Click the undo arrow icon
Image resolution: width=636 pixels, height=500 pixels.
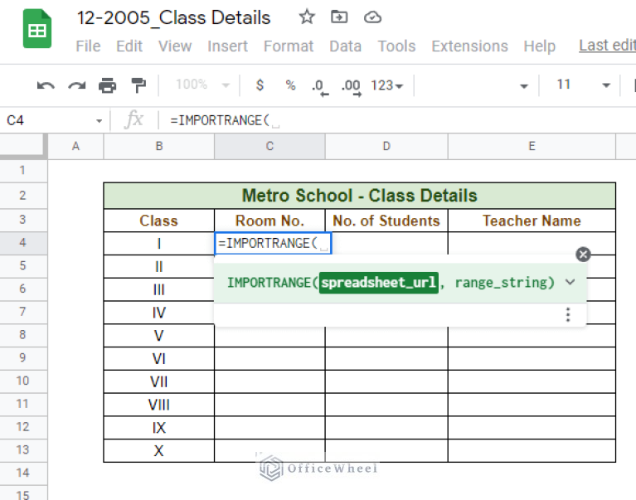46,85
